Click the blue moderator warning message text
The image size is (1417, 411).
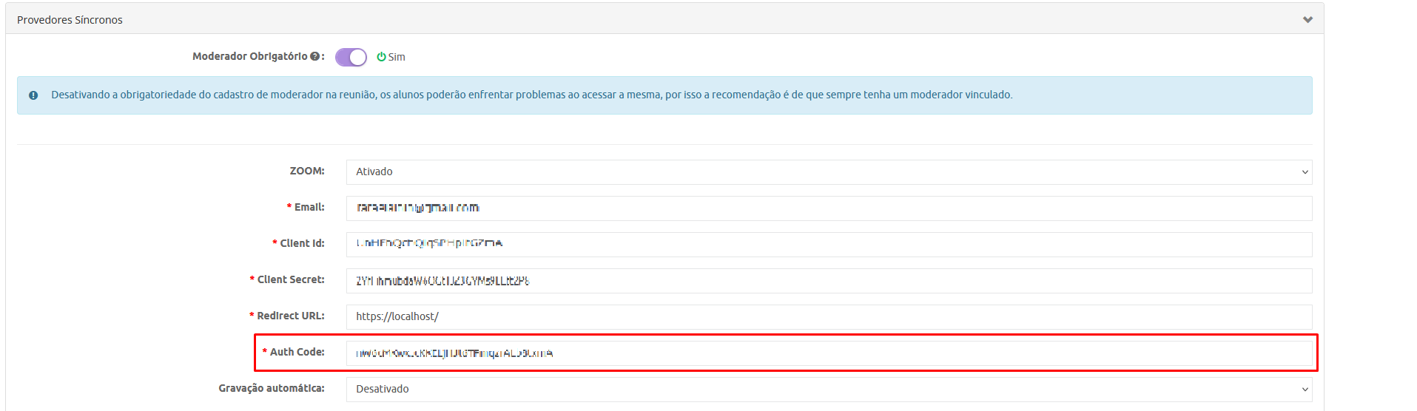click(531, 95)
